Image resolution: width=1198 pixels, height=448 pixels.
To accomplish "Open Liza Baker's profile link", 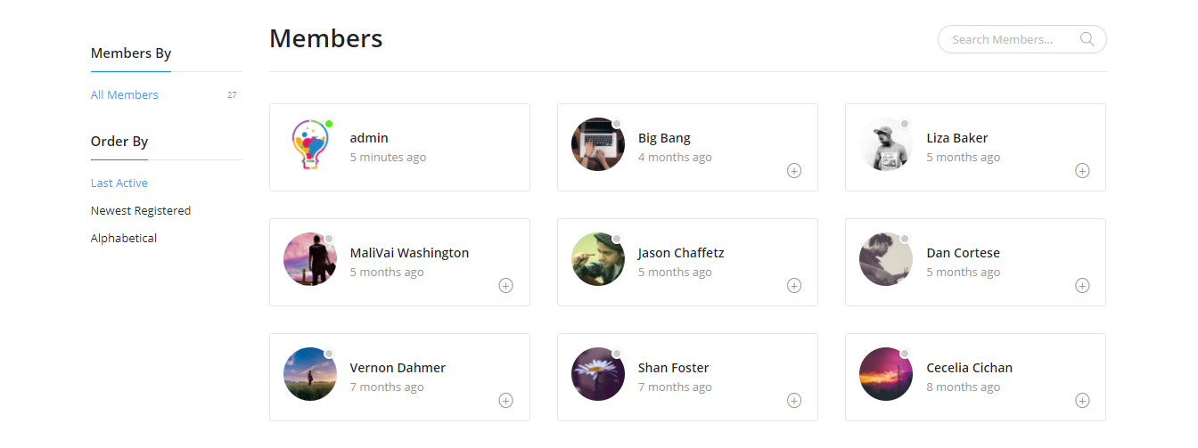I will coord(957,138).
